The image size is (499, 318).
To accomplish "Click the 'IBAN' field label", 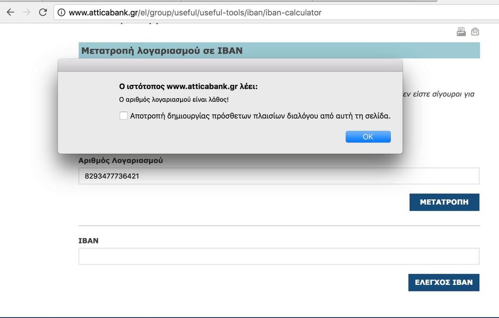I will point(88,241).
